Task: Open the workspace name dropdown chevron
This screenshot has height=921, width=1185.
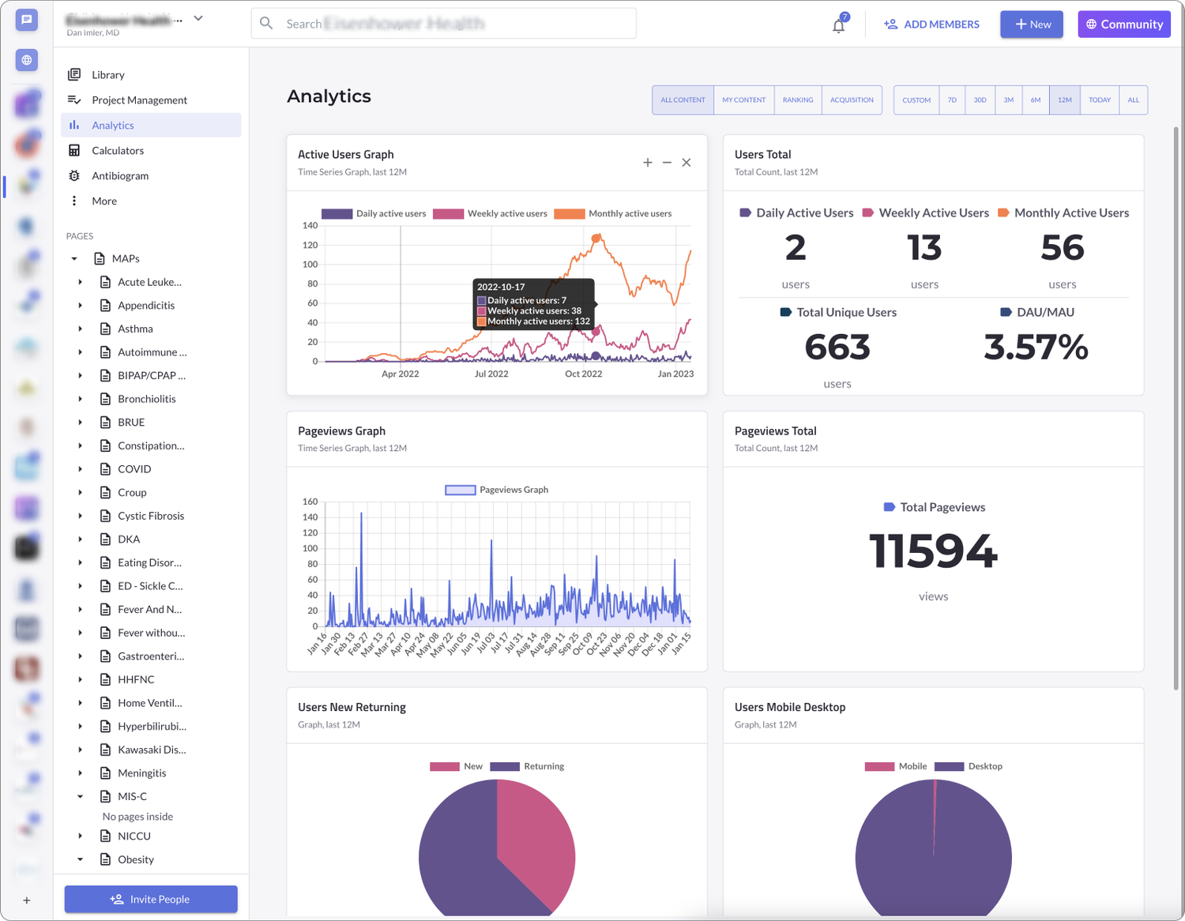Action: [198, 18]
